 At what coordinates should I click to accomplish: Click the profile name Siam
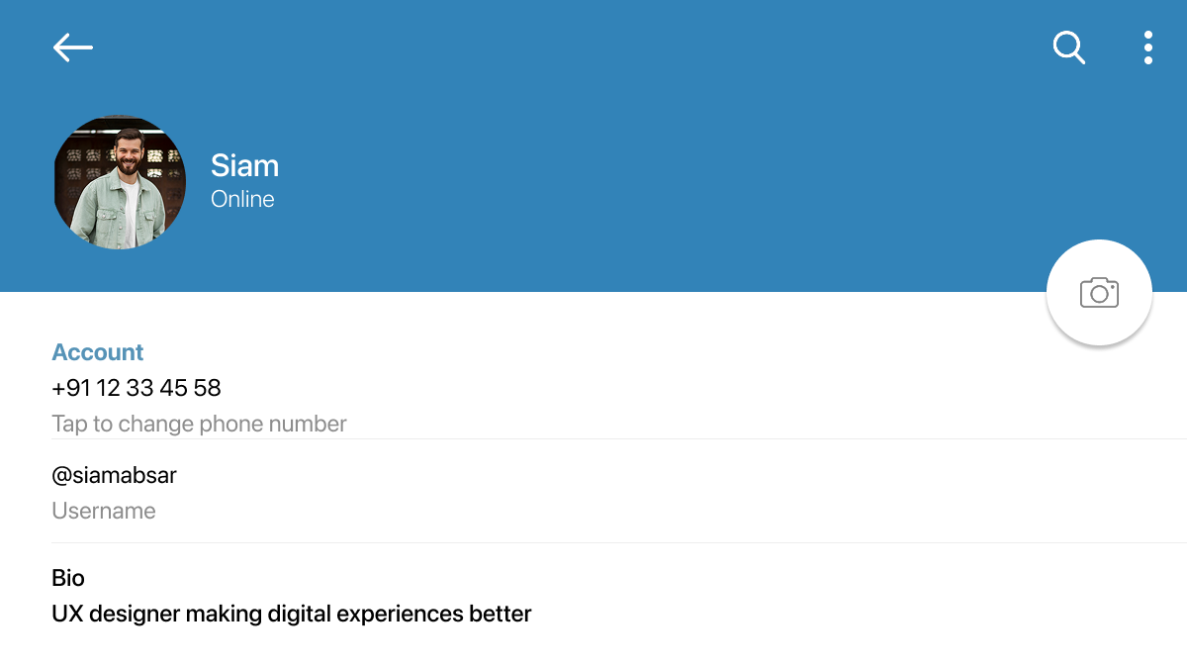tap(244, 165)
